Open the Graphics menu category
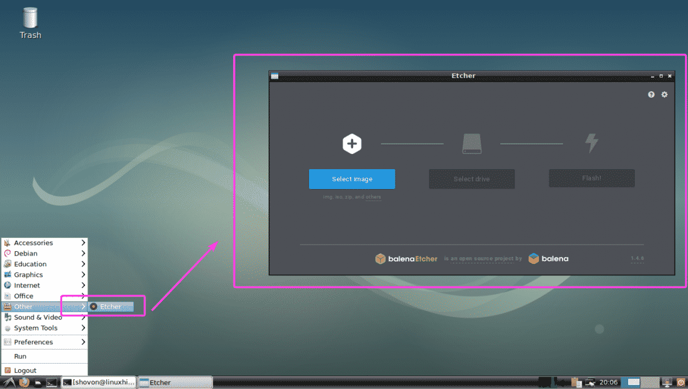Screen dimensions: 688x389 tap(44, 275)
